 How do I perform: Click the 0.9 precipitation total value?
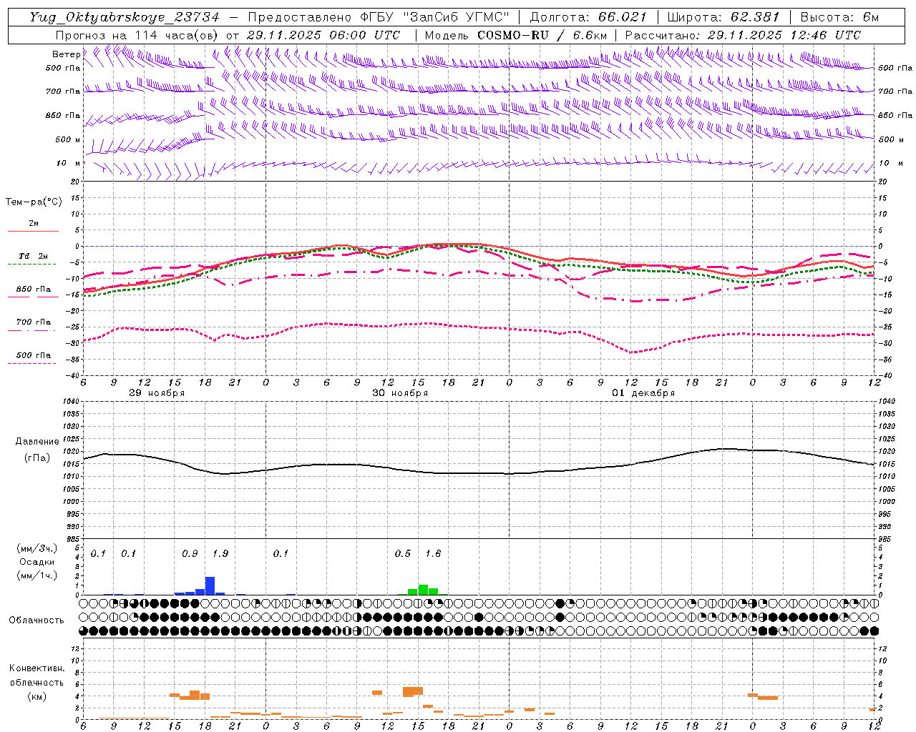190,554
